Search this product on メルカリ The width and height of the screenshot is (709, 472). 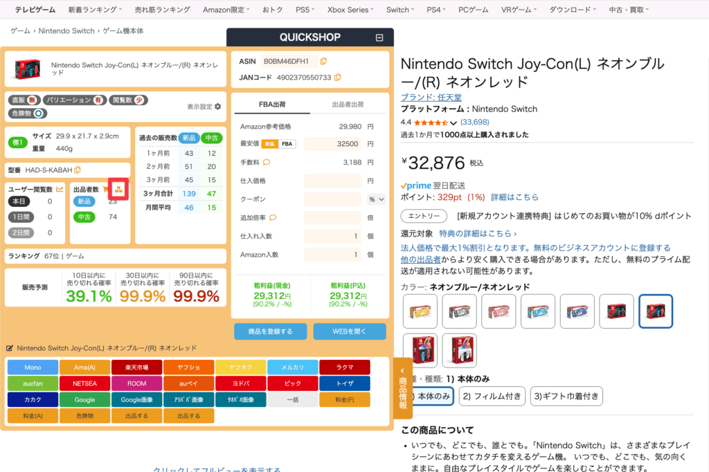click(x=293, y=367)
